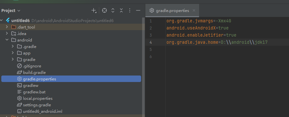Collapse the android folder
Screen dimensions: 289x117
tap(7, 40)
